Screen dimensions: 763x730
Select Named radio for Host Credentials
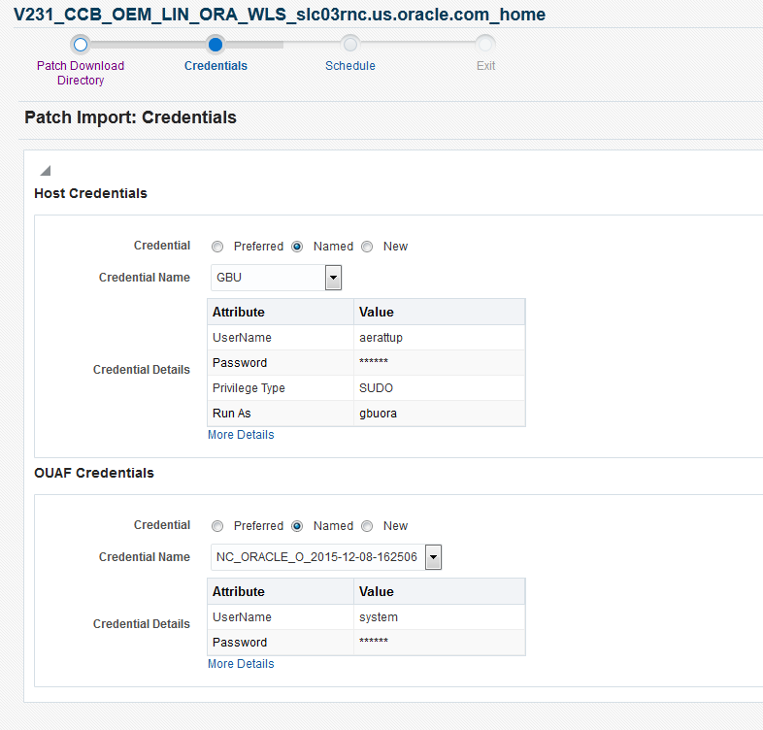298,247
